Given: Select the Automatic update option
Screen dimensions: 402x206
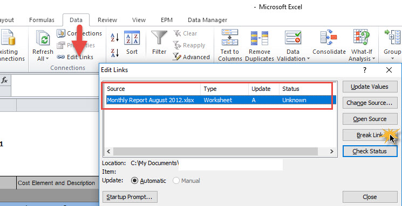Looking at the screenshot, I should [148, 181].
